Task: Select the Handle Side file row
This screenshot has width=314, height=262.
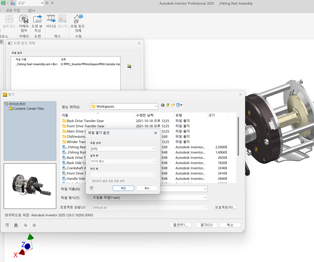Action: [74, 178]
